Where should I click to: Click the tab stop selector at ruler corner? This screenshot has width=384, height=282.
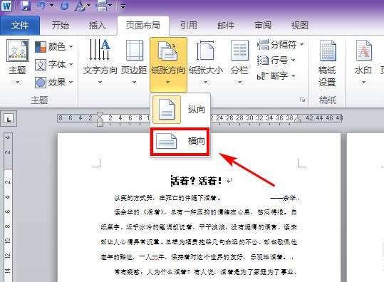pos(9,119)
